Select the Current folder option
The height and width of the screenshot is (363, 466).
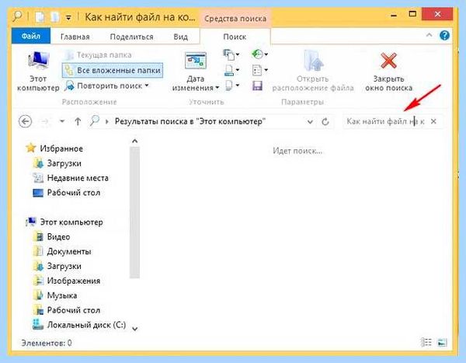coord(99,54)
